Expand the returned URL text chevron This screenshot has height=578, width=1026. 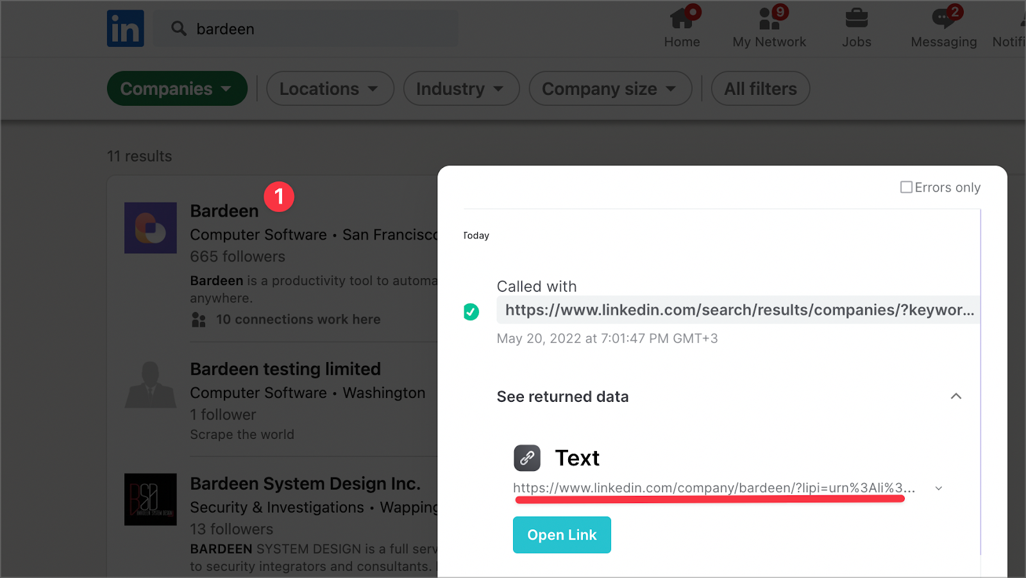pos(939,488)
